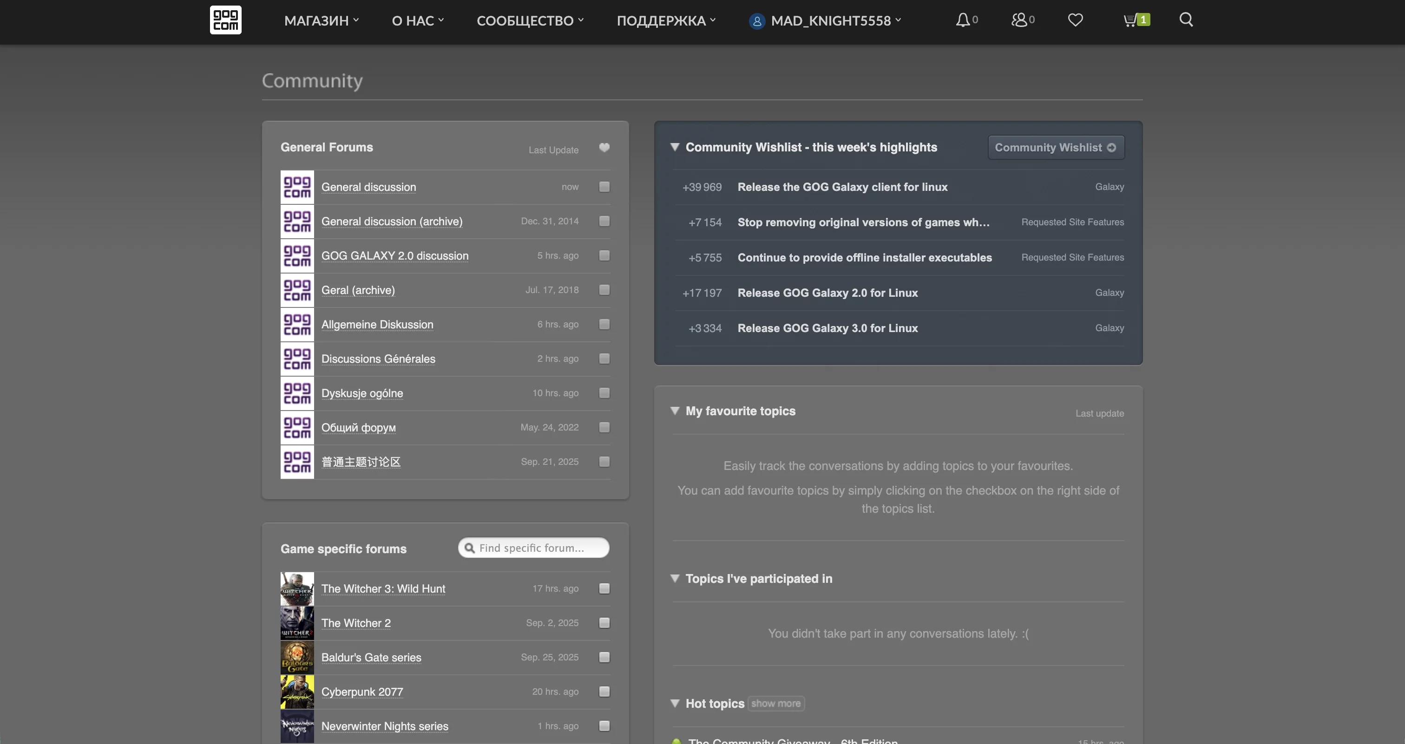The image size is (1405, 744).
Task: Tick checkbox next to Baldur's Gate series
Action: click(x=604, y=657)
